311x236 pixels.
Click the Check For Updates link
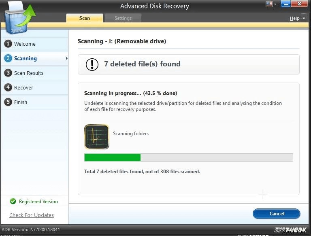32,215
